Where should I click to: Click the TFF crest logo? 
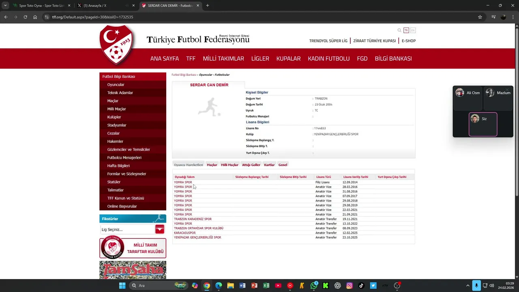[x=117, y=45]
